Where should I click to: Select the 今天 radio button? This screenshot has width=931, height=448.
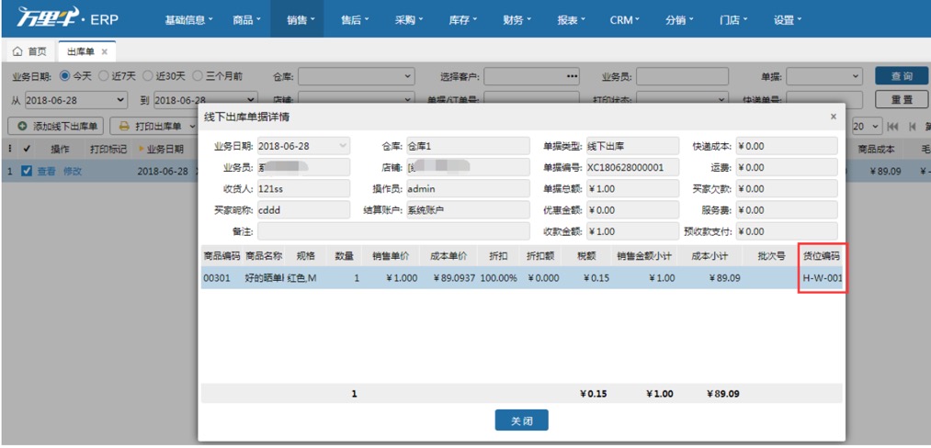click(x=64, y=76)
